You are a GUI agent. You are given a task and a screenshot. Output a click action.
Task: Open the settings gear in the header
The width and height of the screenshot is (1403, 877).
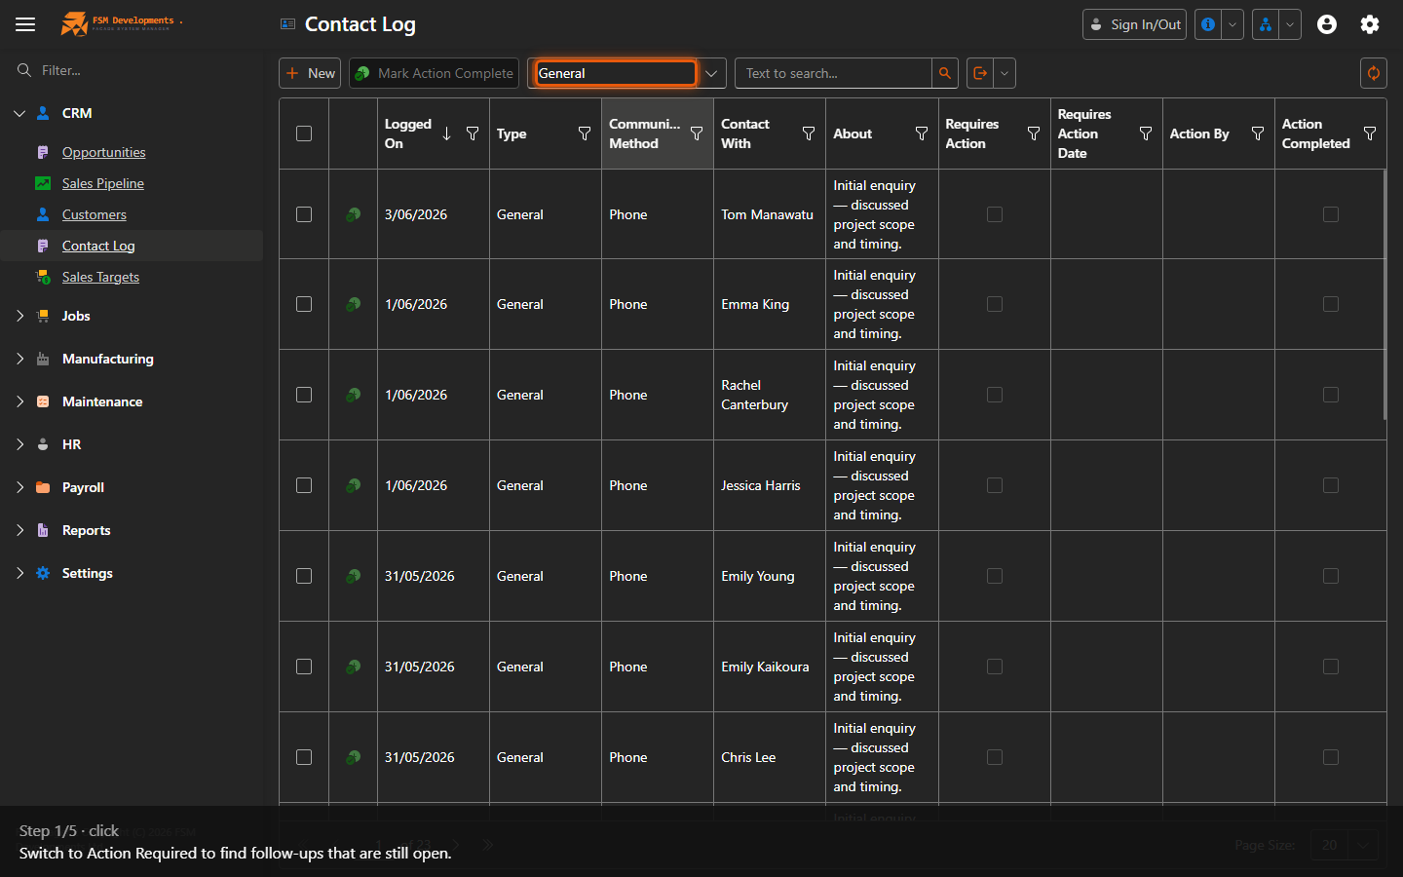click(x=1370, y=24)
